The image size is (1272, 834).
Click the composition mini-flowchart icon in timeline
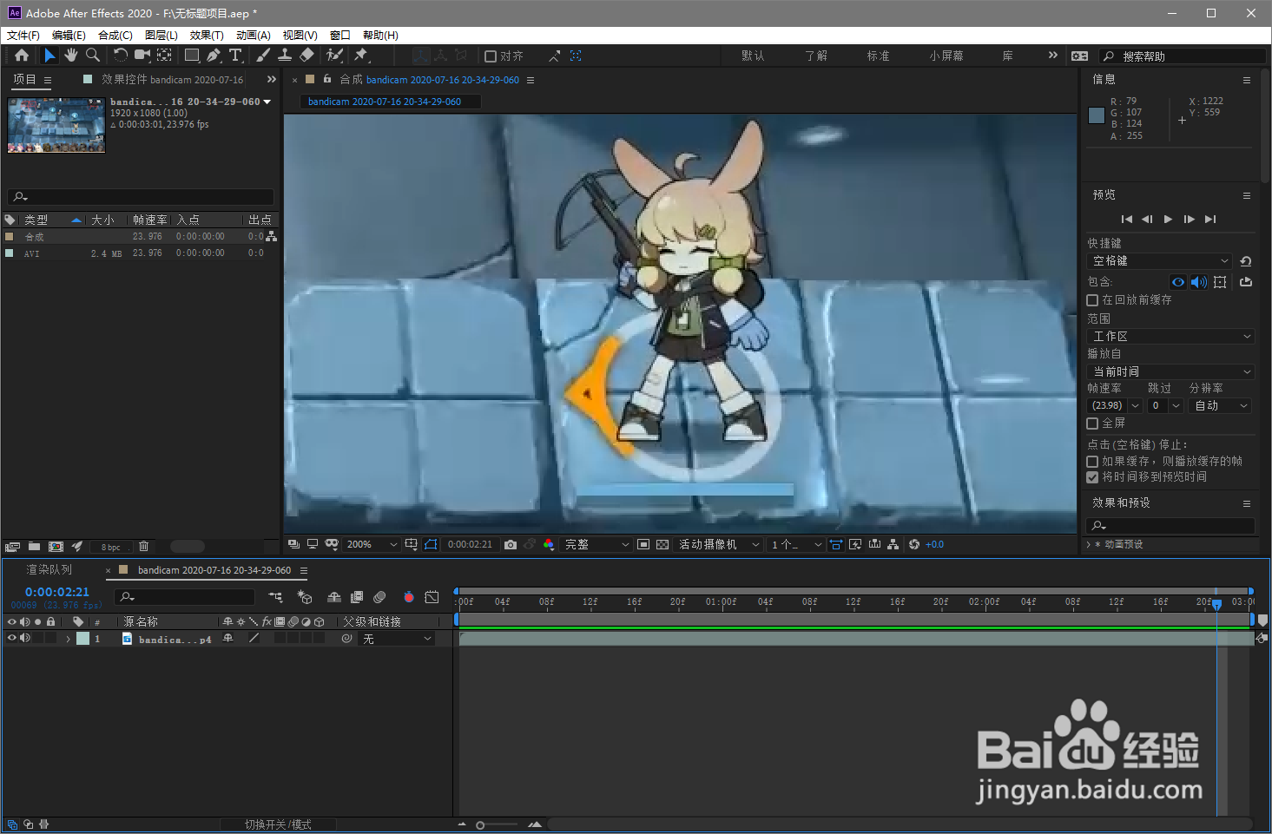(x=276, y=597)
